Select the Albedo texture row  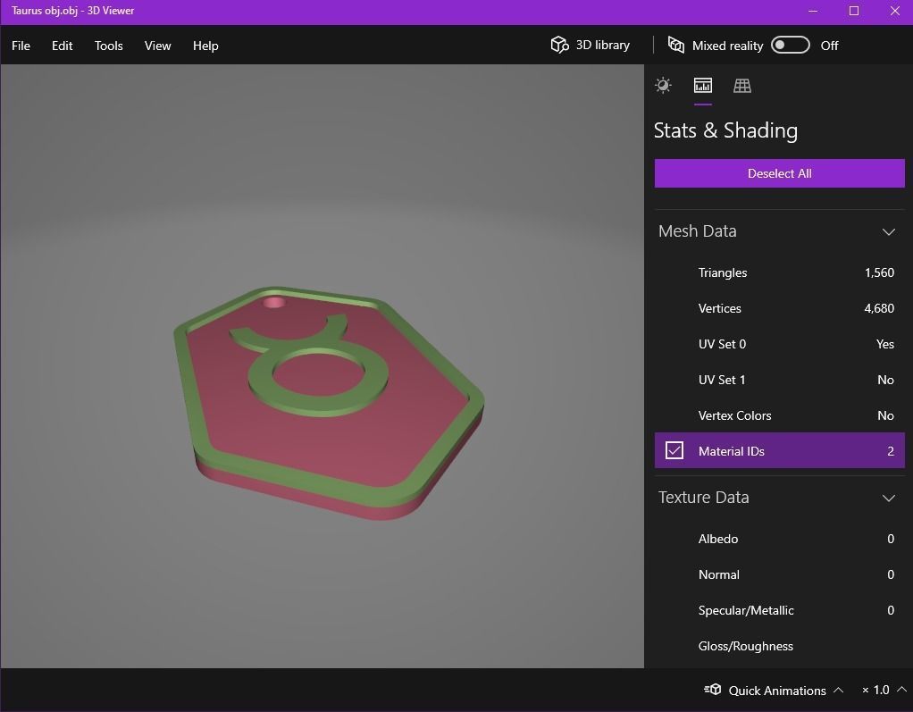click(x=779, y=539)
